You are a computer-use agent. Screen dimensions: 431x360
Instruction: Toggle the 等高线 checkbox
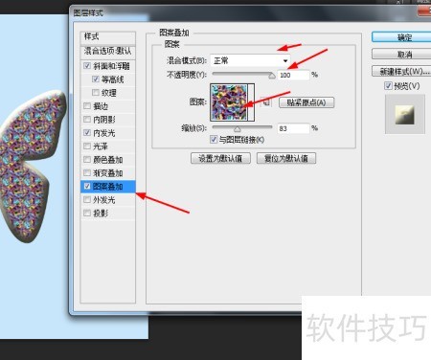click(95, 79)
